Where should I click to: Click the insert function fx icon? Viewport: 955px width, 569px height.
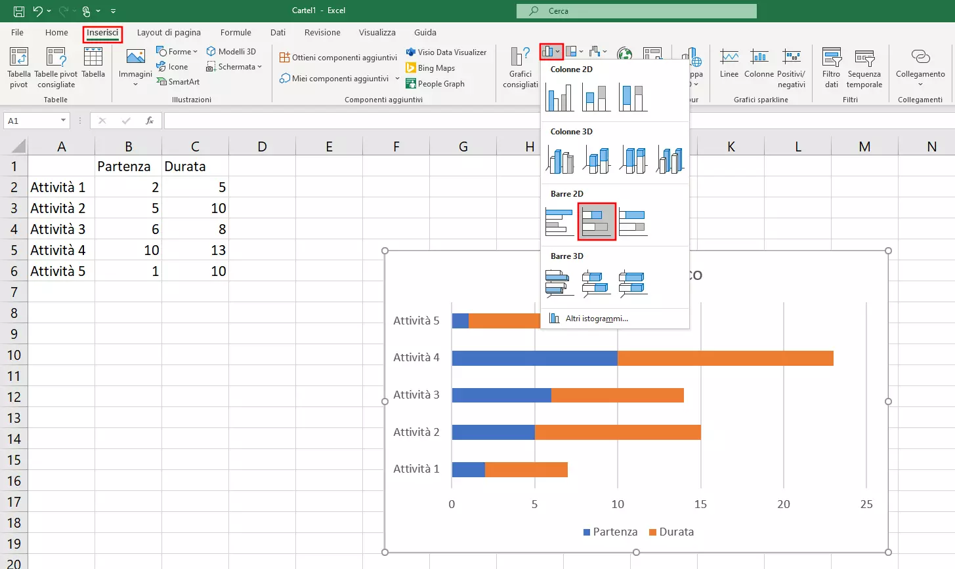(150, 121)
